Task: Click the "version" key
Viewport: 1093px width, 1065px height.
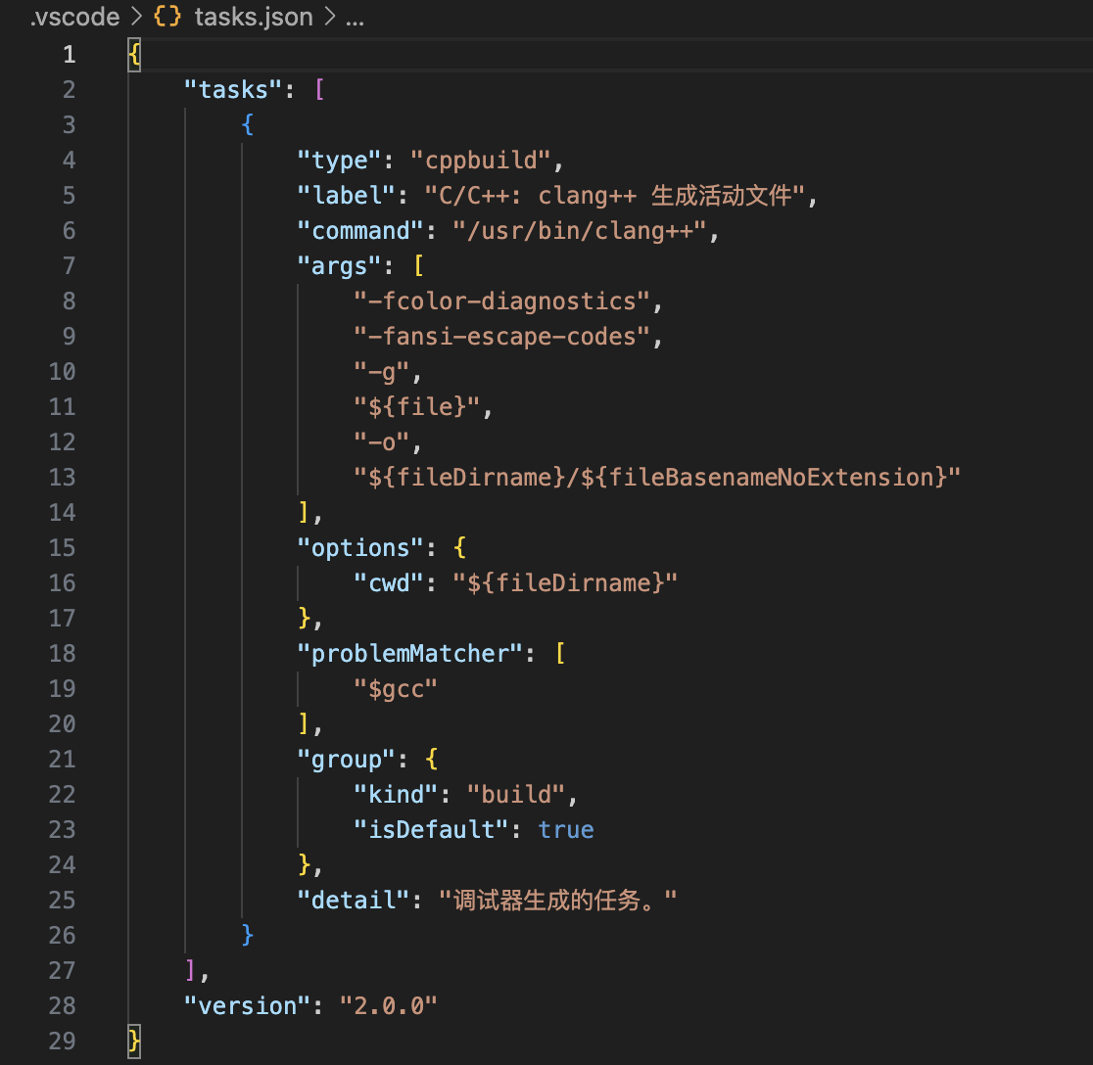Action: pyautogui.click(x=247, y=1006)
